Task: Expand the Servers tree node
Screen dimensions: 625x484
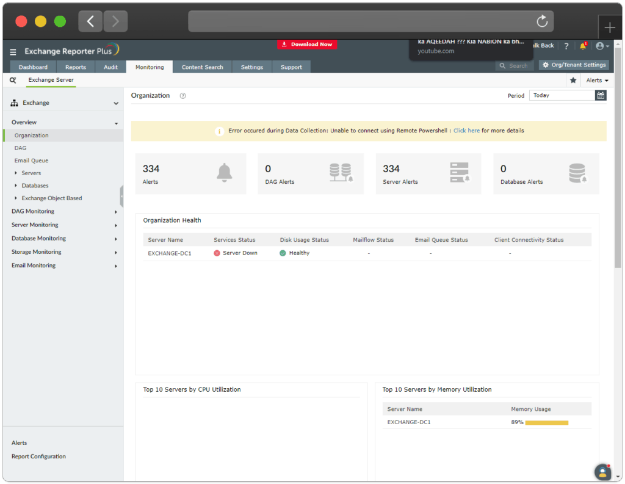Action: tap(15, 173)
